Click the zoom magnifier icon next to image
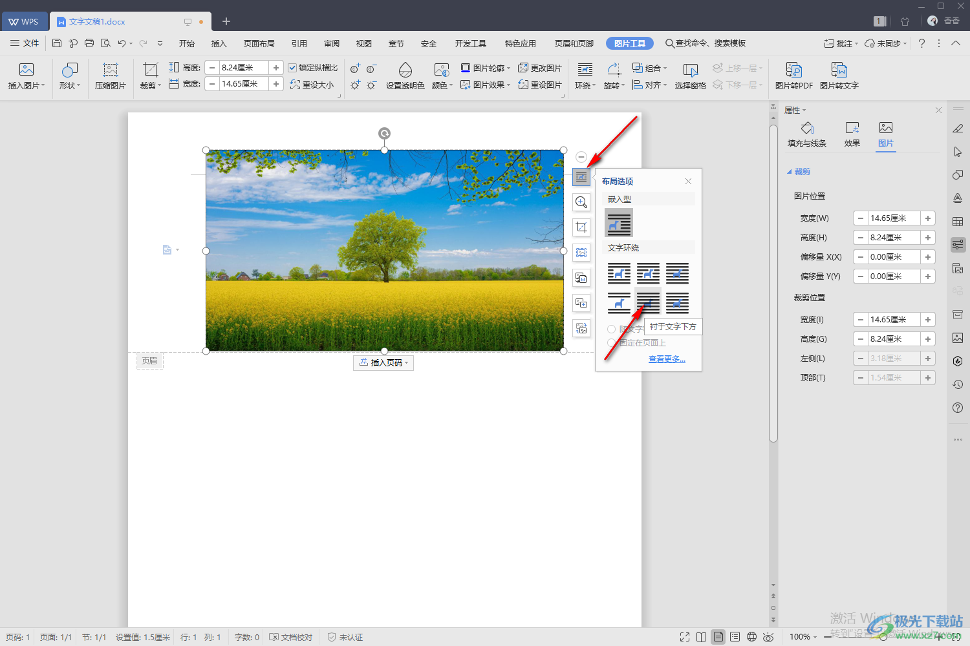The height and width of the screenshot is (646, 970). (x=581, y=202)
